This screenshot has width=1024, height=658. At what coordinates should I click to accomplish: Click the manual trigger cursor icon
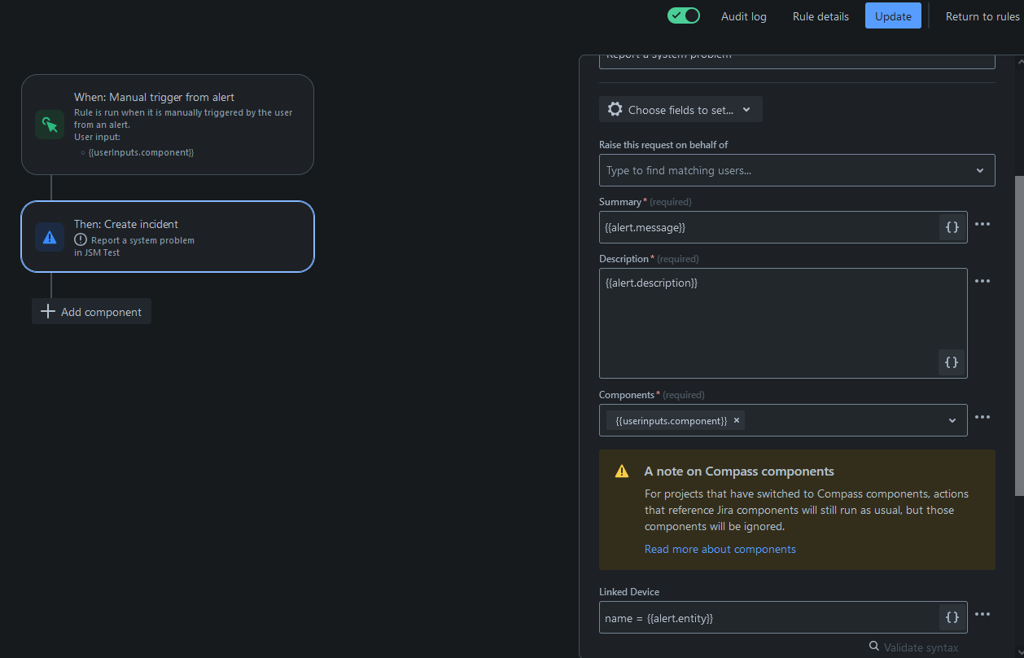point(50,125)
